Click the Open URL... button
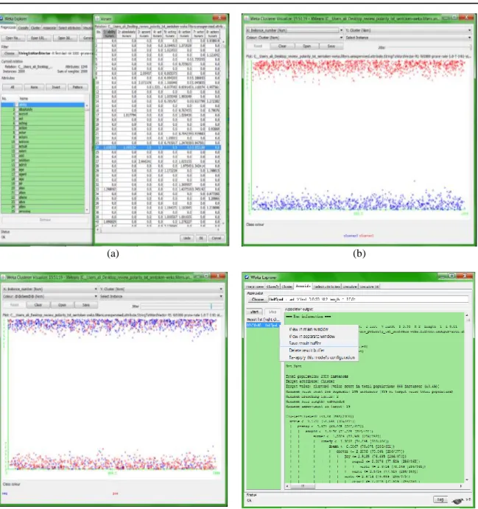The image size is (478, 509). pyautogui.click(x=39, y=38)
